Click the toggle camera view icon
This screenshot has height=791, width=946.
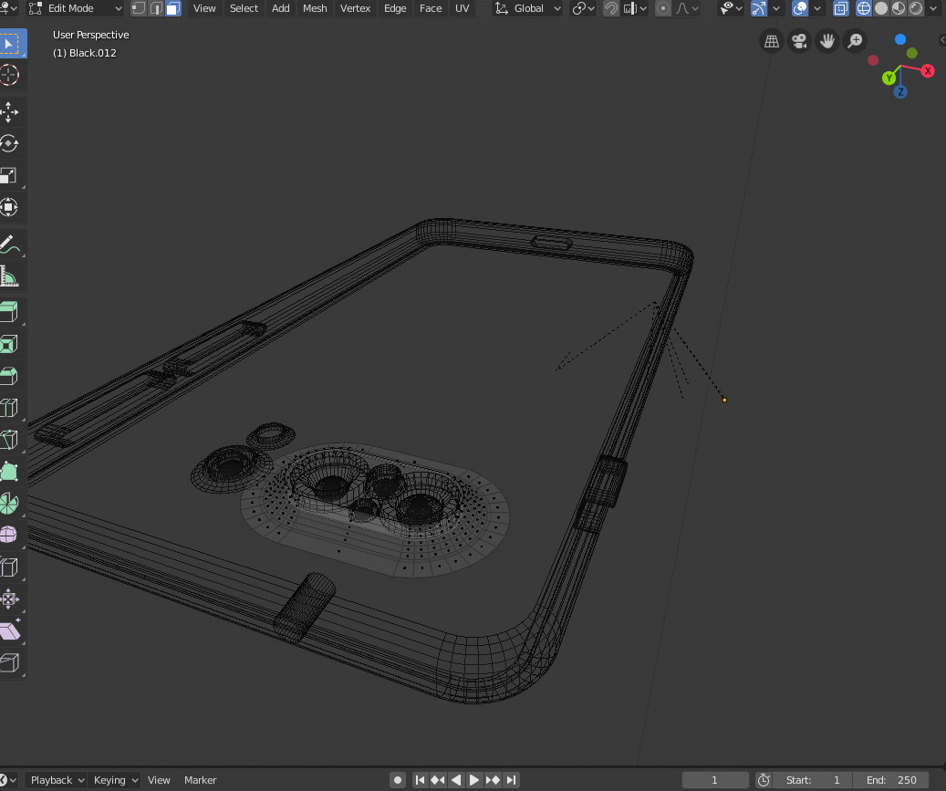tap(798, 41)
